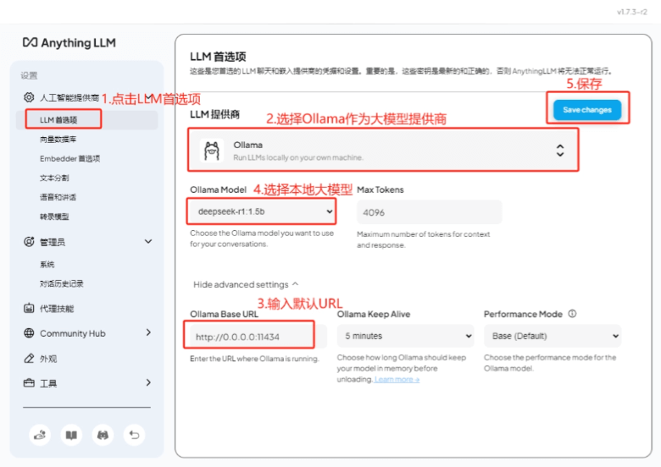Open the Ollama LLM provider selector
661x467 pixels.
(x=383, y=151)
